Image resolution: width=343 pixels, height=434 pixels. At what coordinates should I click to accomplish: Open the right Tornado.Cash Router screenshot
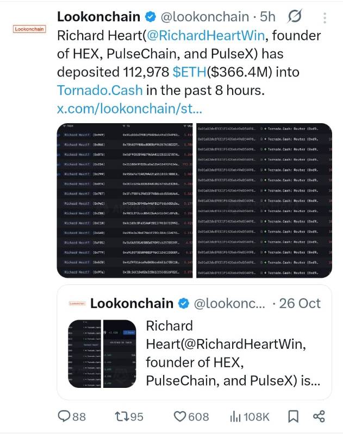[264, 201]
